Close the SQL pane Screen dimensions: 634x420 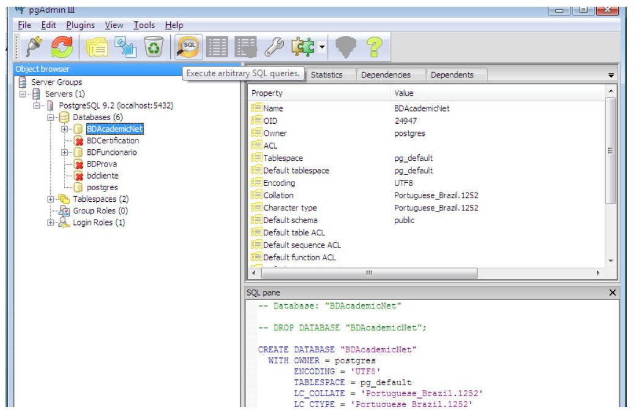[612, 293]
